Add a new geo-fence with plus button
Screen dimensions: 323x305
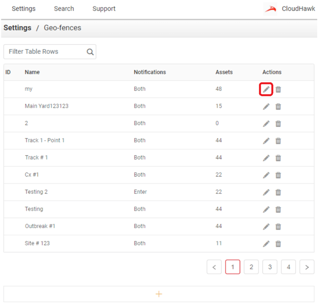point(159,294)
